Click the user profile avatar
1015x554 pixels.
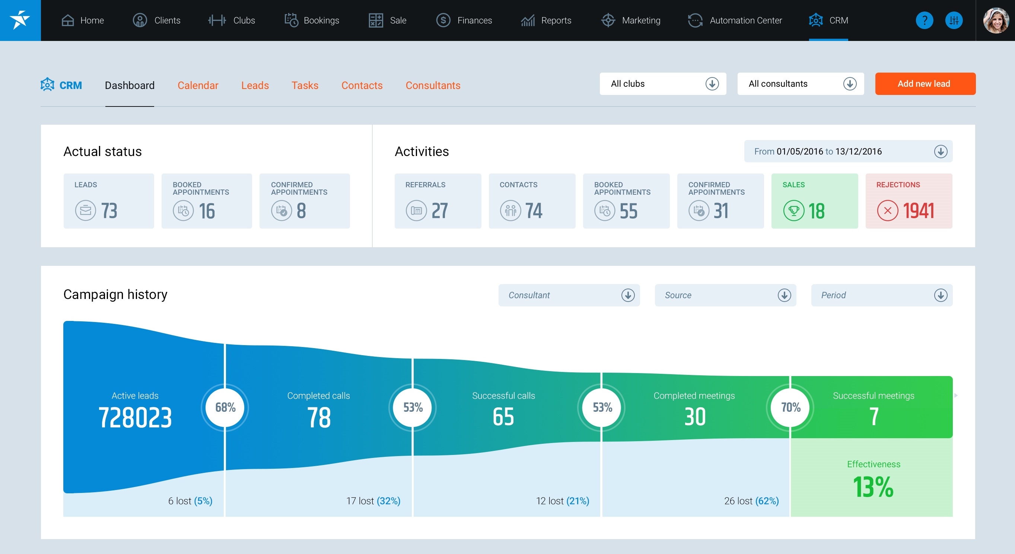point(996,20)
